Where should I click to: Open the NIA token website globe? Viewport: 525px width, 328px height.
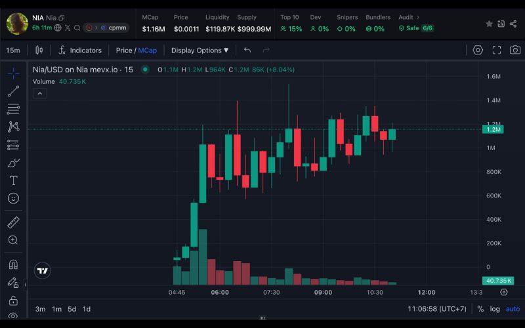pos(58,28)
